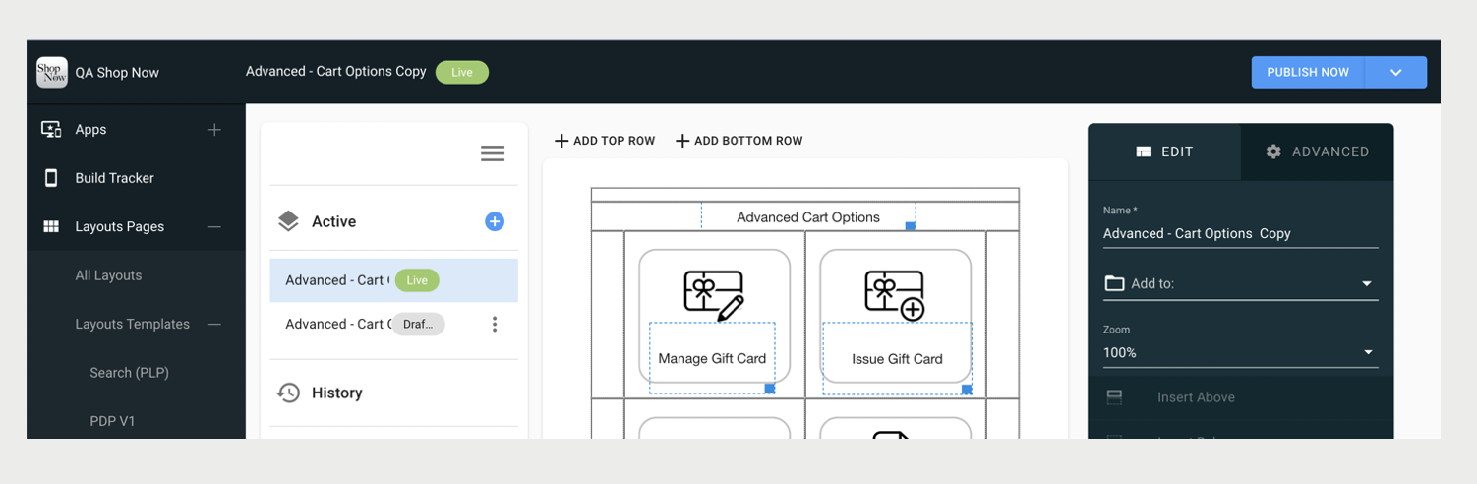Click the Layouts Pages grid icon
The height and width of the screenshot is (484, 1477).
coord(51,226)
